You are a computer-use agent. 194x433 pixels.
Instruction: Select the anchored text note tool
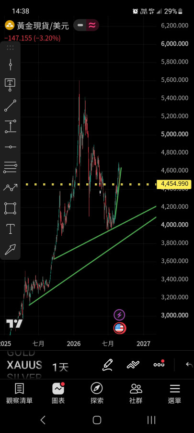tap(10, 85)
